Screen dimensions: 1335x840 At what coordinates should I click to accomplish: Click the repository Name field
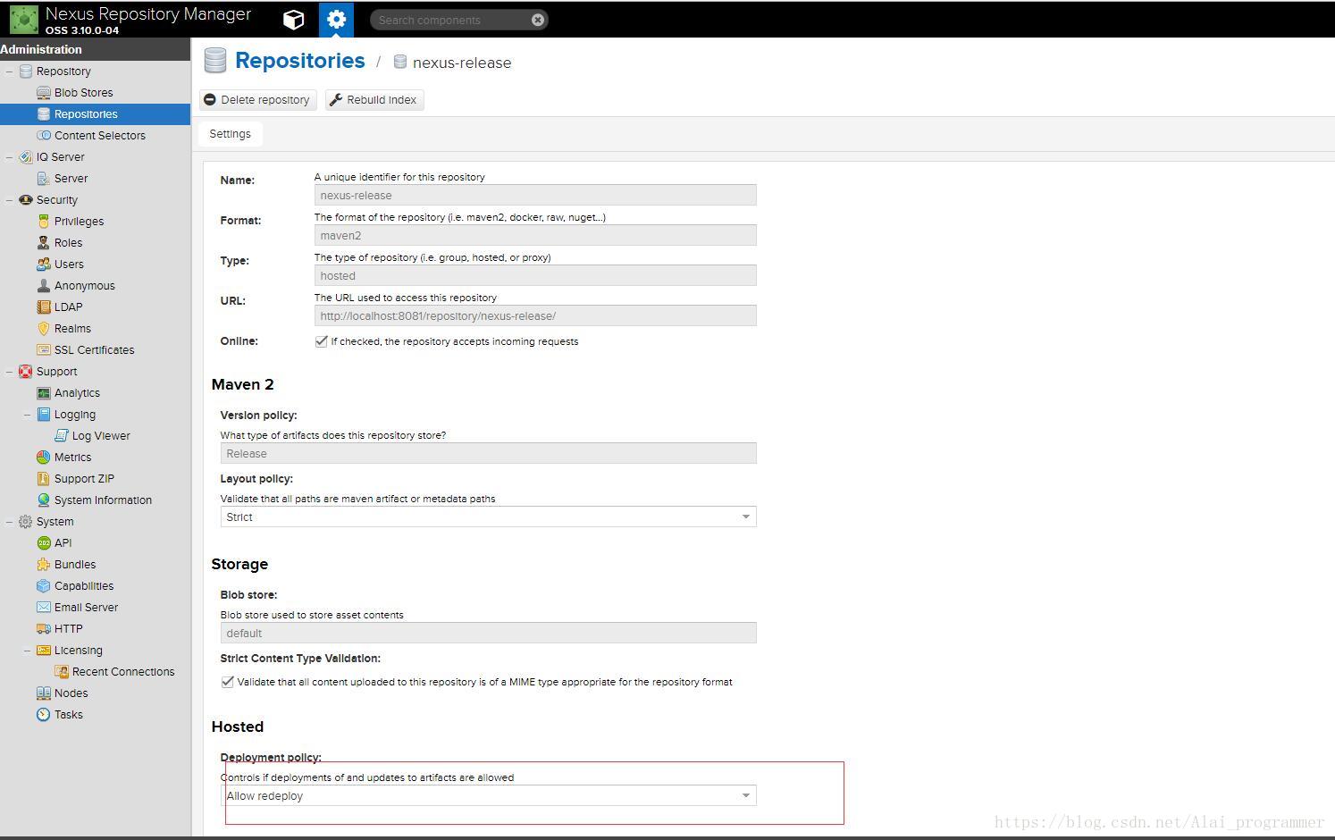535,195
